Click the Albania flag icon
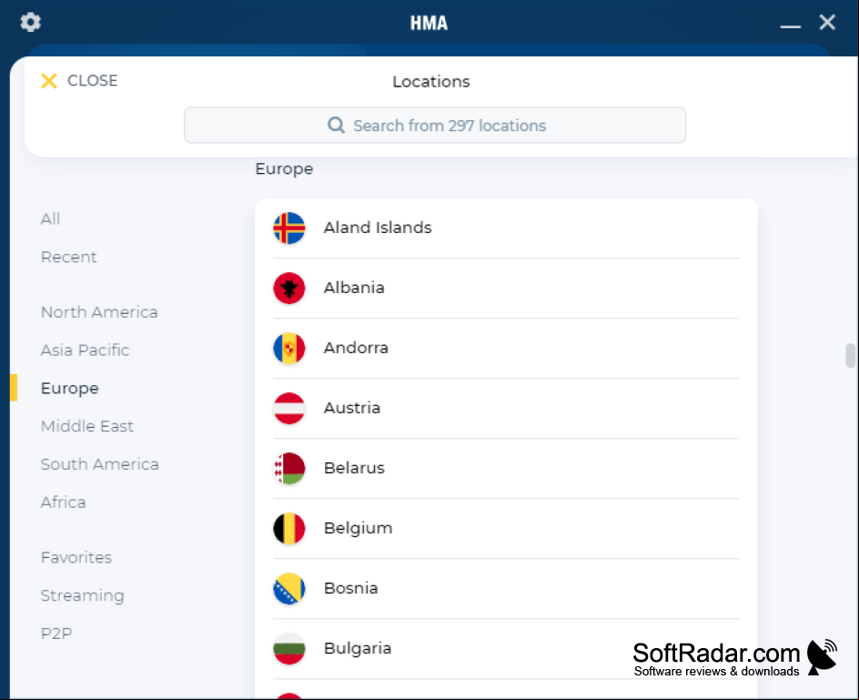The width and height of the screenshot is (859, 700). pos(289,288)
